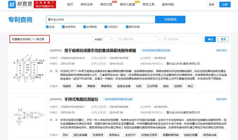
Task: Open the coil sensor patent drawing thumbnail
Action: [x=29, y=68]
